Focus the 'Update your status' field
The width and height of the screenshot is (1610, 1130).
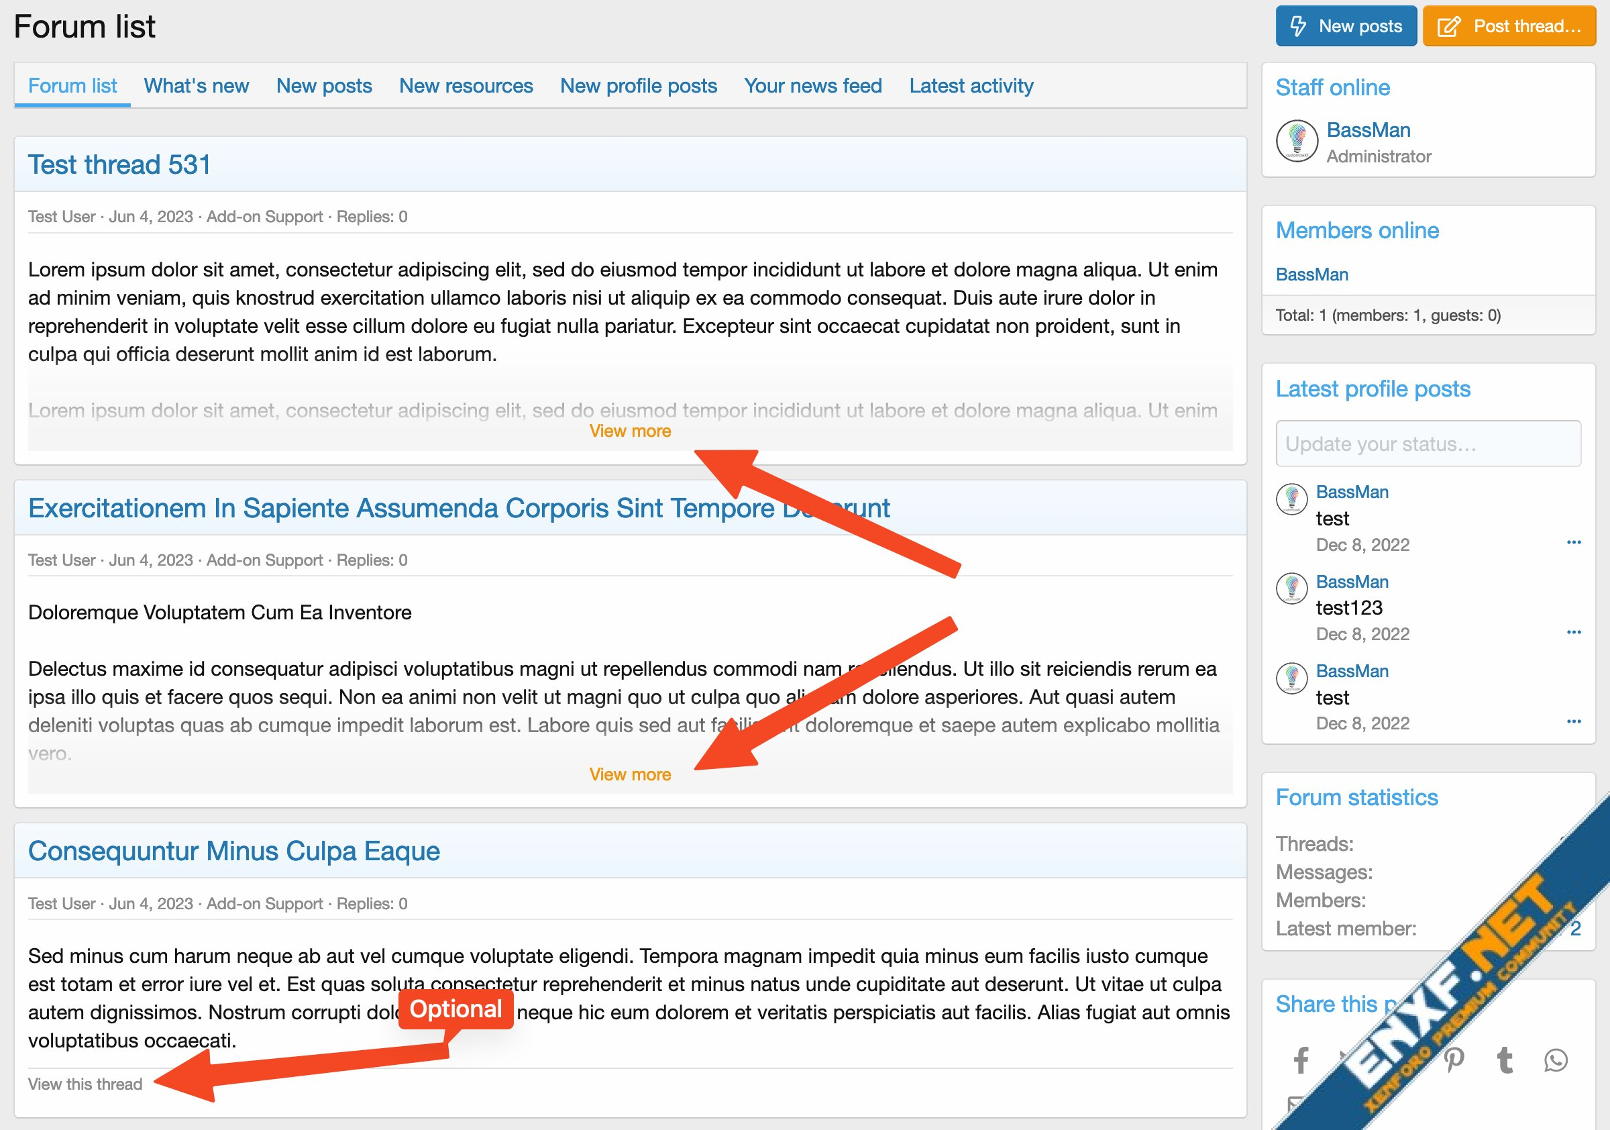click(1428, 444)
